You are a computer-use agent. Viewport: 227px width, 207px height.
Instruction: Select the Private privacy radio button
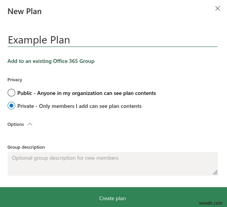pyautogui.click(x=11, y=106)
